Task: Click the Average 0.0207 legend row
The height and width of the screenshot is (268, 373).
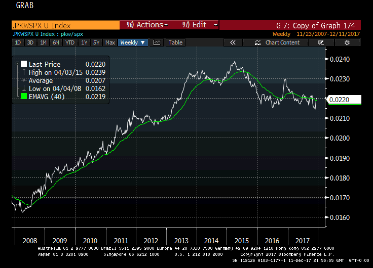Action: click(x=63, y=80)
